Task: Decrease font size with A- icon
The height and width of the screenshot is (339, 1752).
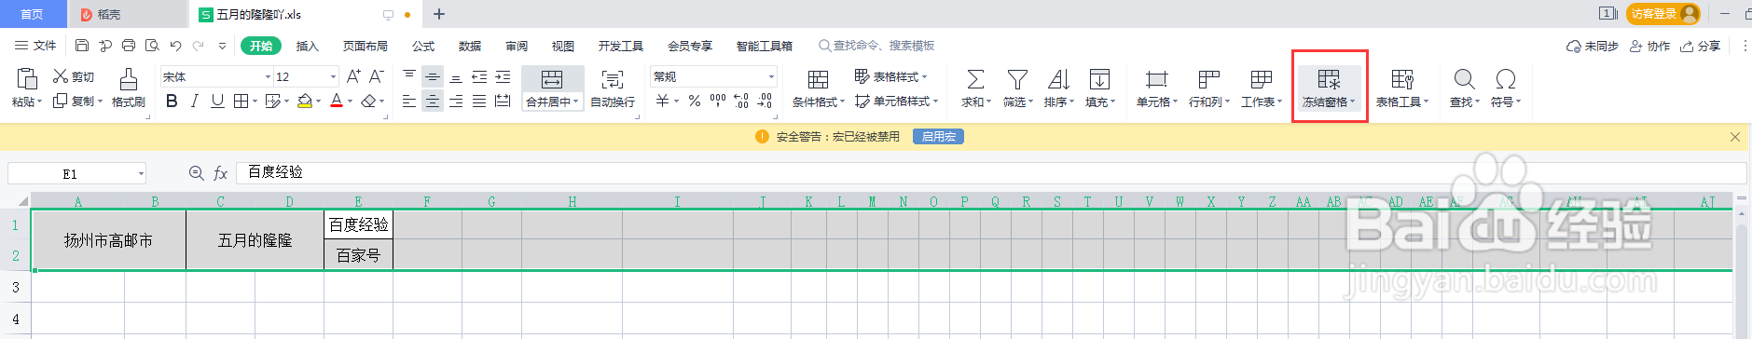Action: (376, 76)
